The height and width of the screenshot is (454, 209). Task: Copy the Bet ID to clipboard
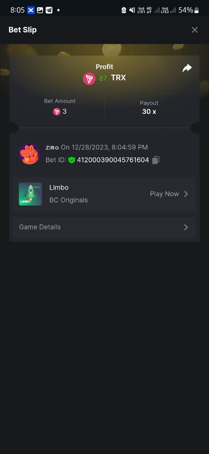pos(156,160)
